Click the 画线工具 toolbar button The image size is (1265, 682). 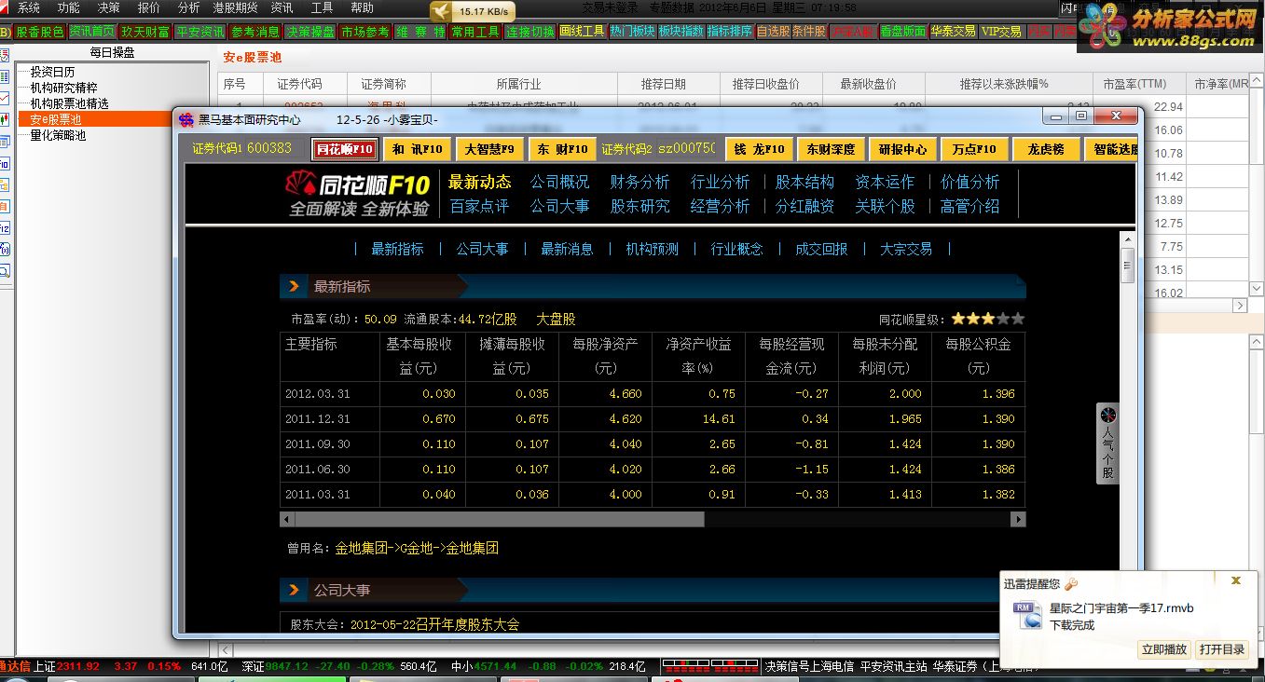pyautogui.click(x=582, y=32)
